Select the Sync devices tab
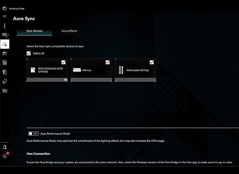 (34, 31)
